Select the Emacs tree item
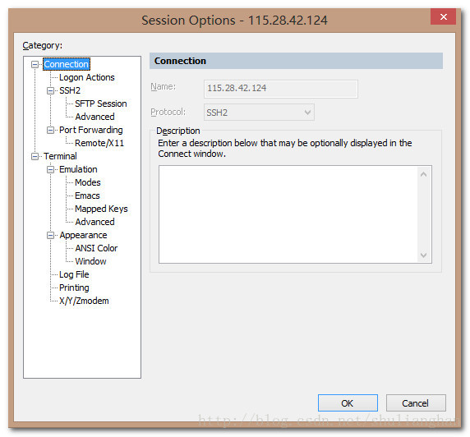 [87, 195]
